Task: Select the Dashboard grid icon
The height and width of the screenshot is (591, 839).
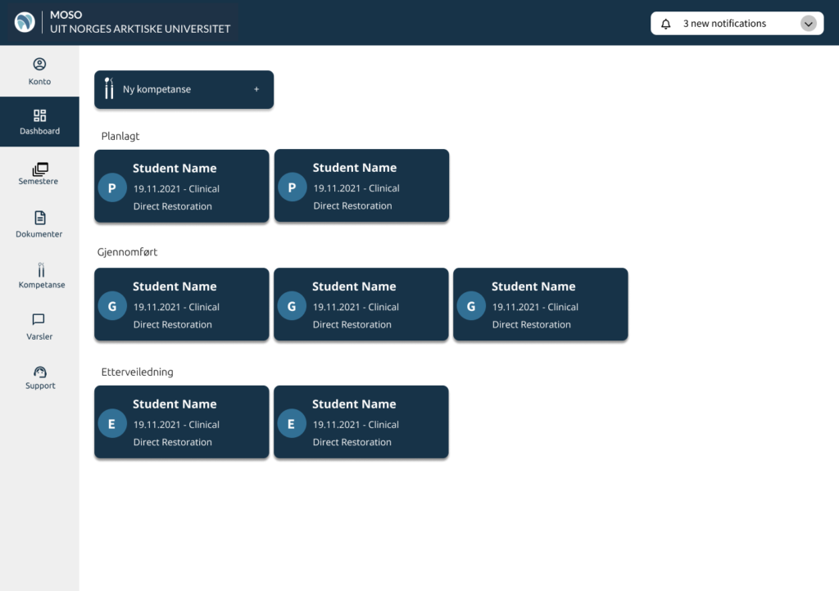Action: pyautogui.click(x=39, y=115)
